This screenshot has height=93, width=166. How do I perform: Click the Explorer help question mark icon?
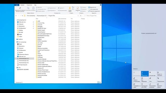click(x=101, y=5)
